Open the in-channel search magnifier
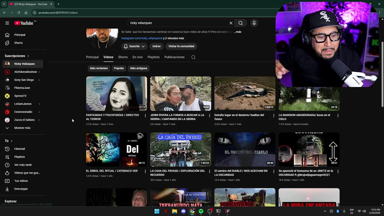 coord(193,57)
